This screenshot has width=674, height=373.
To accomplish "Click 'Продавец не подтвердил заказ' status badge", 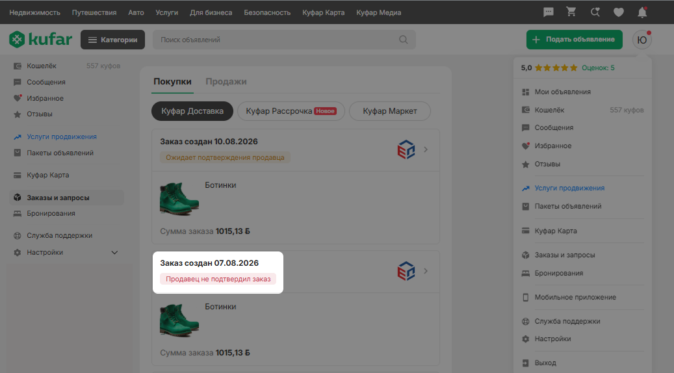I will [218, 279].
